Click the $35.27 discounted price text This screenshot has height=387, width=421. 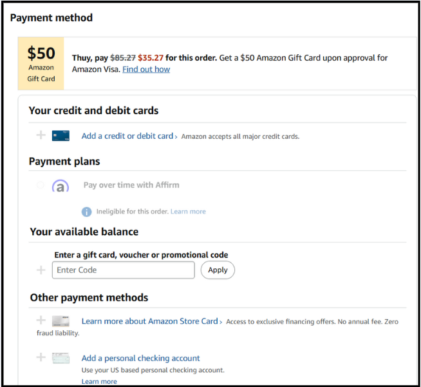tap(151, 58)
